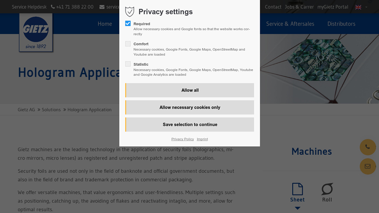Open the Privacy Policy link

click(x=182, y=139)
